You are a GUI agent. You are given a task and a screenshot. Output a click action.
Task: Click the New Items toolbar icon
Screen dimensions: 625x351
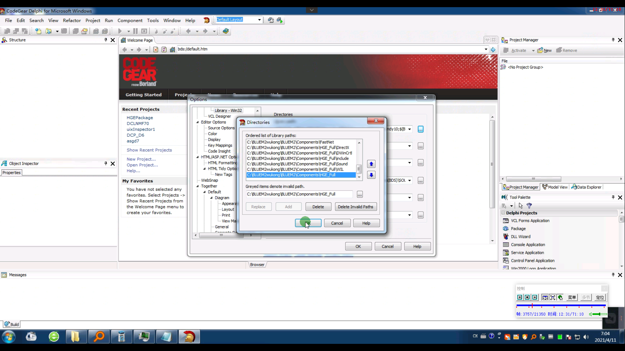[38, 31]
